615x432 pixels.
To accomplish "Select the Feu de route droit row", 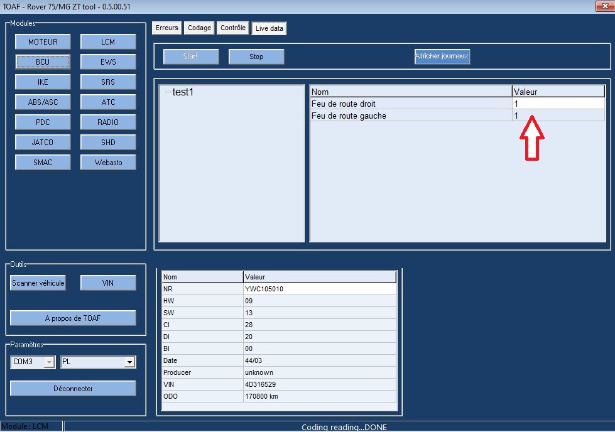I will [x=411, y=104].
